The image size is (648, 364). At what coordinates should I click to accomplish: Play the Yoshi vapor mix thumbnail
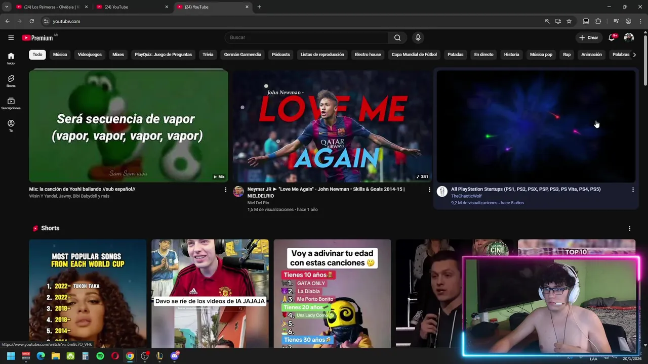pyautogui.click(x=129, y=126)
